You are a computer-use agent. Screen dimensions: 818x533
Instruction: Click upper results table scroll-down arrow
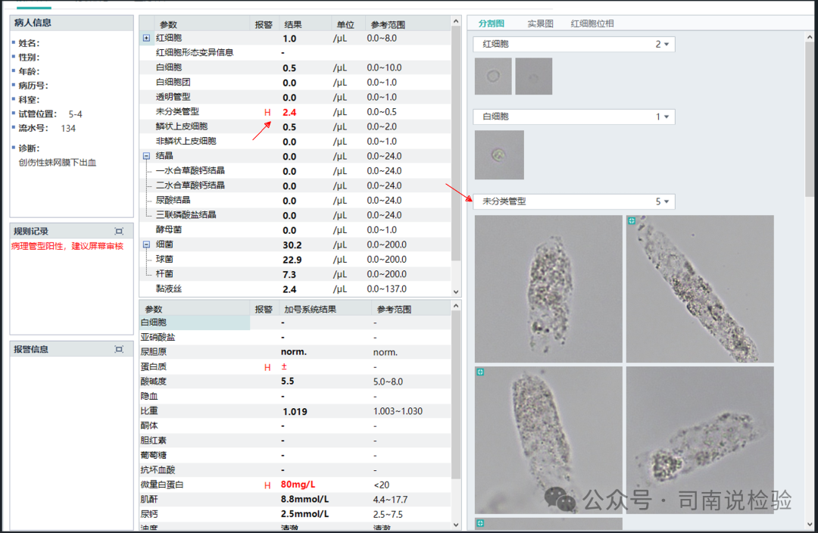(456, 292)
